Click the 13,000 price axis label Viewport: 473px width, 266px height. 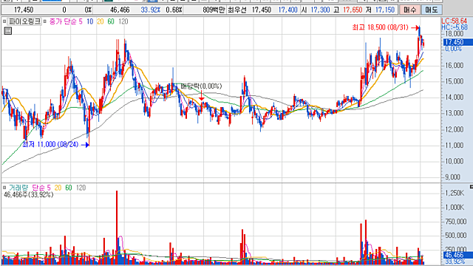click(455, 113)
